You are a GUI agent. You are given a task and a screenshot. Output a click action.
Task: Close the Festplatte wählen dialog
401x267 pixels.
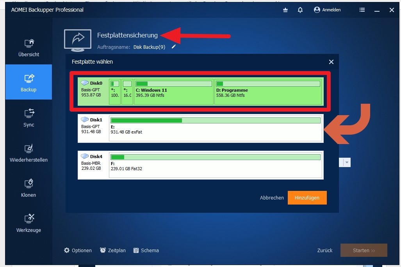click(x=331, y=62)
